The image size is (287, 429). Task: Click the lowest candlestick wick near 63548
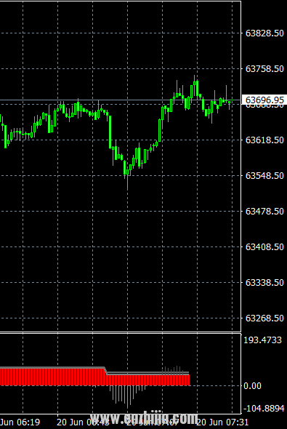[127, 182]
